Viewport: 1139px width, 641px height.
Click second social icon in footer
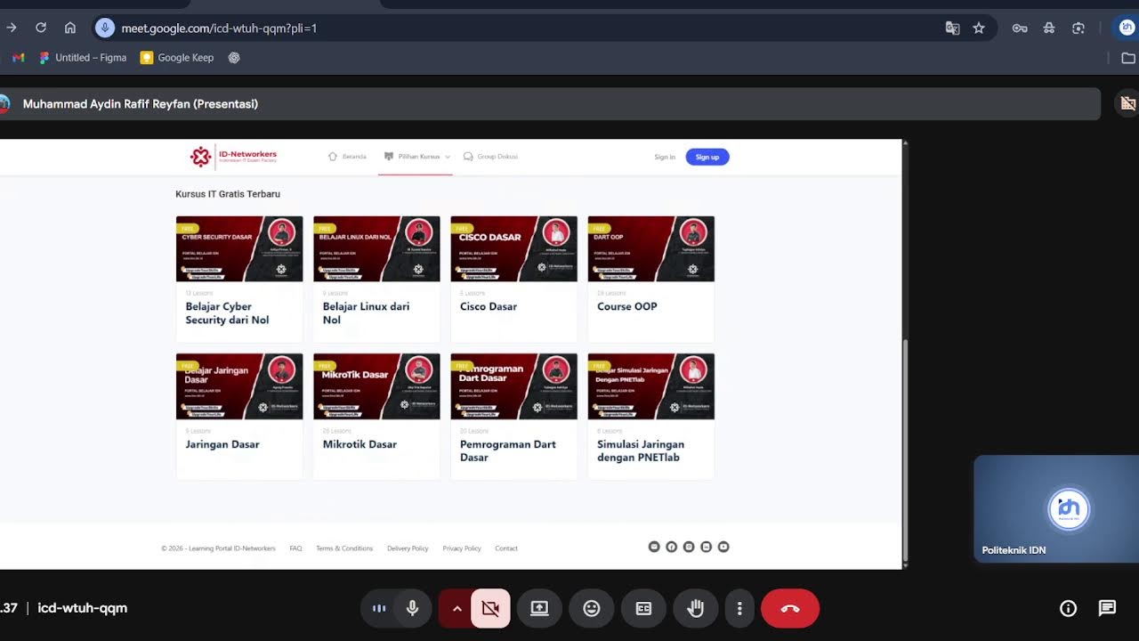672,547
